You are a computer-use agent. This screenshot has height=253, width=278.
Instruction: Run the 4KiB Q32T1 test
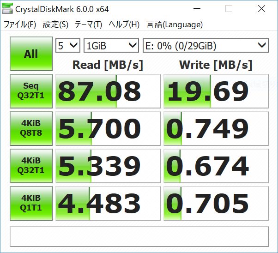31,166
